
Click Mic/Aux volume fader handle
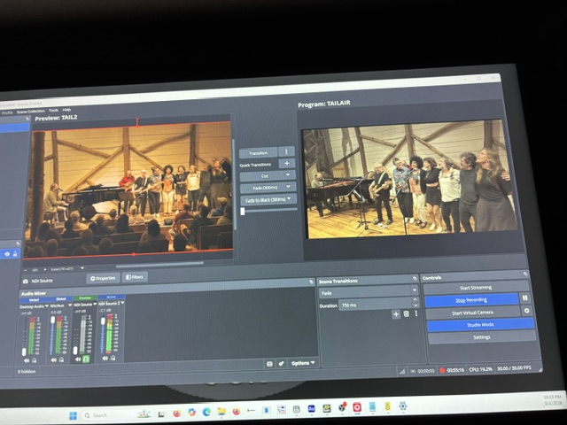coord(53,320)
